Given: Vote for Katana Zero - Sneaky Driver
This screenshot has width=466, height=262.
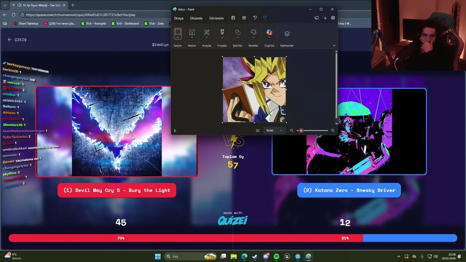Looking at the screenshot, I should click(349, 190).
